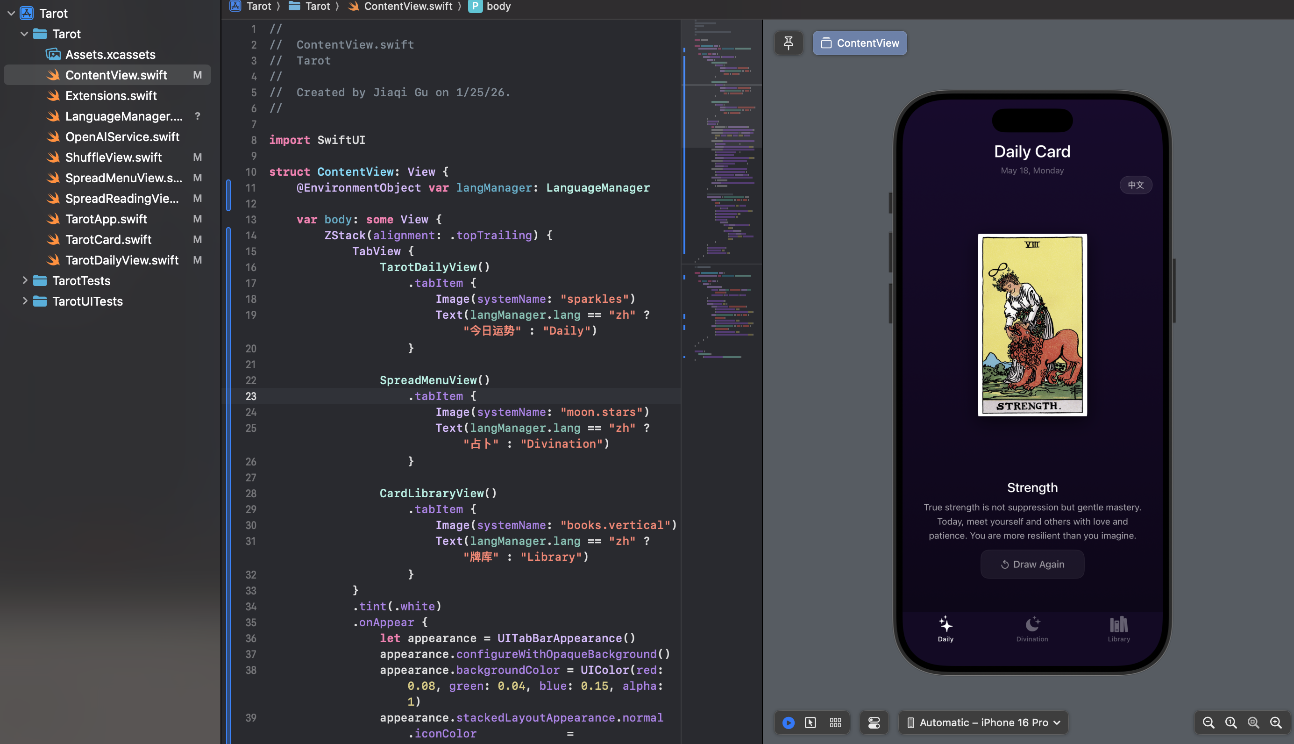Screen dimensions: 1294x744
Task: Click line number 23 in the gutter
Action: (x=251, y=396)
